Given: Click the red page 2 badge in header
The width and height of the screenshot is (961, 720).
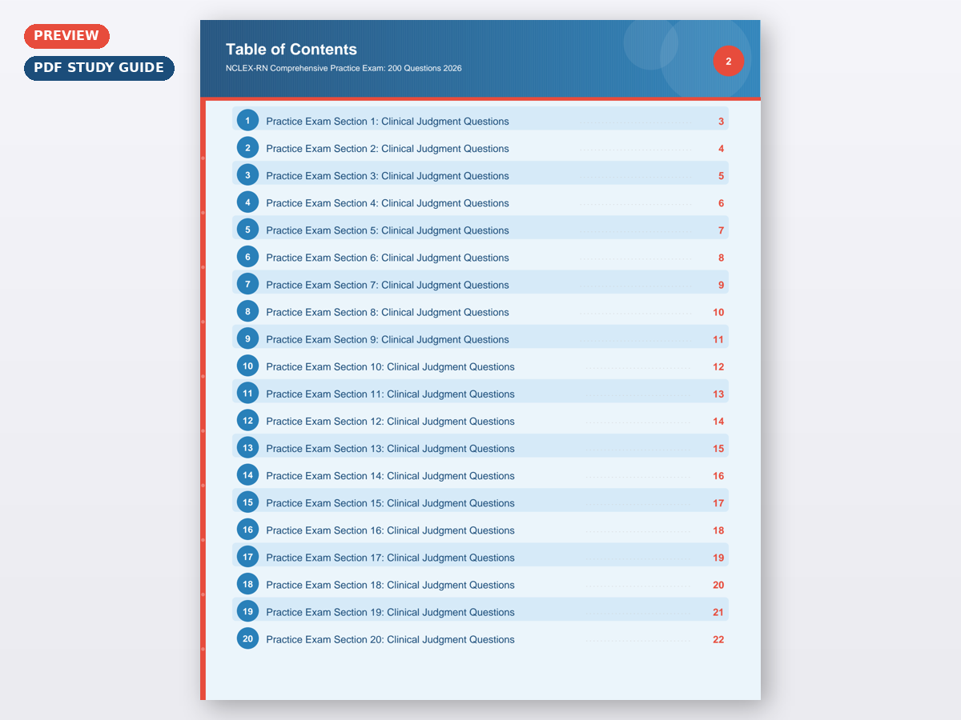Looking at the screenshot, I should 728,61.
